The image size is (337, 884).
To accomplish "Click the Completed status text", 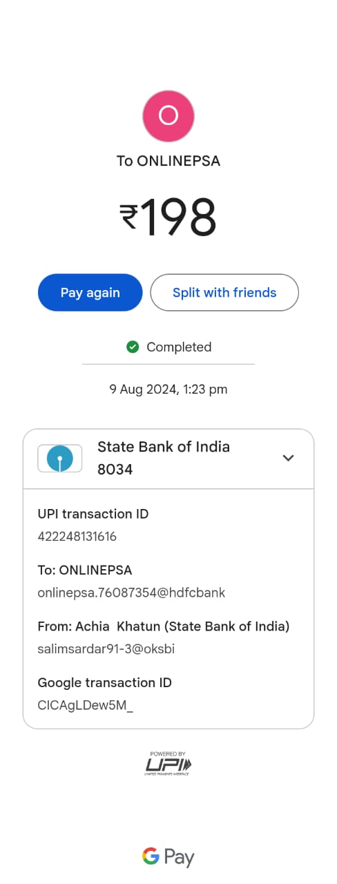I will coord(179,347).
